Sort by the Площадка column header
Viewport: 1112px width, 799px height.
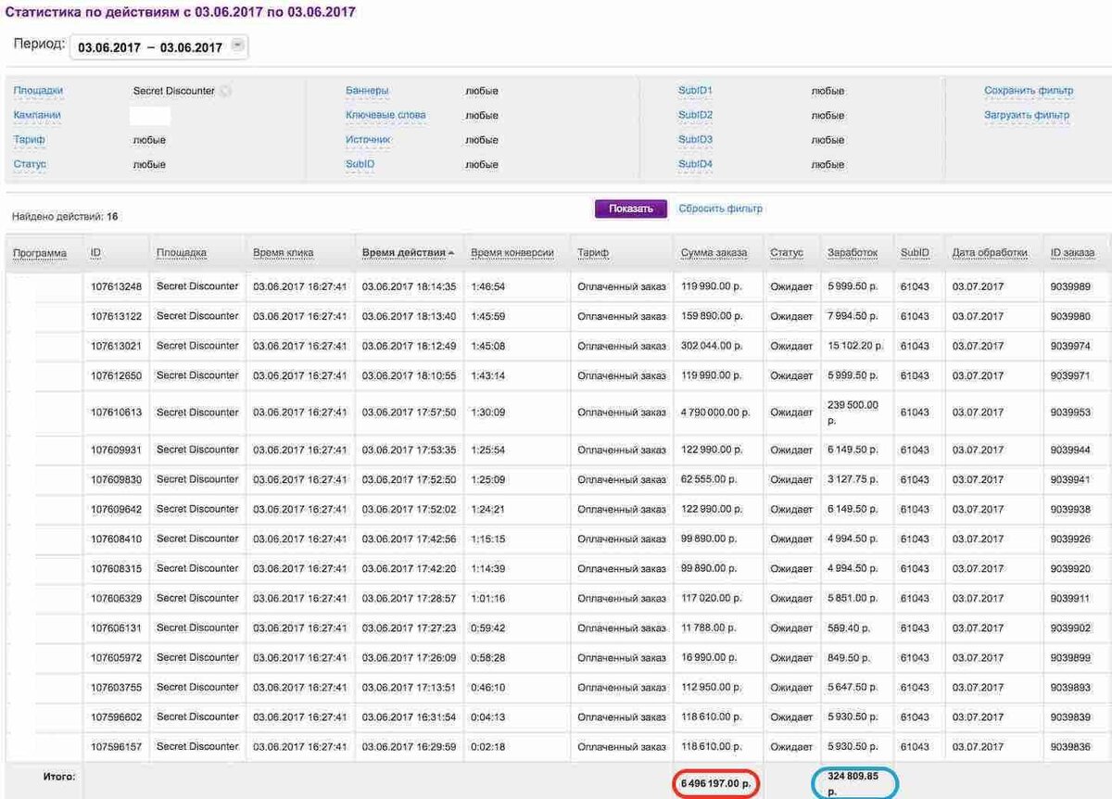(182, 253)
